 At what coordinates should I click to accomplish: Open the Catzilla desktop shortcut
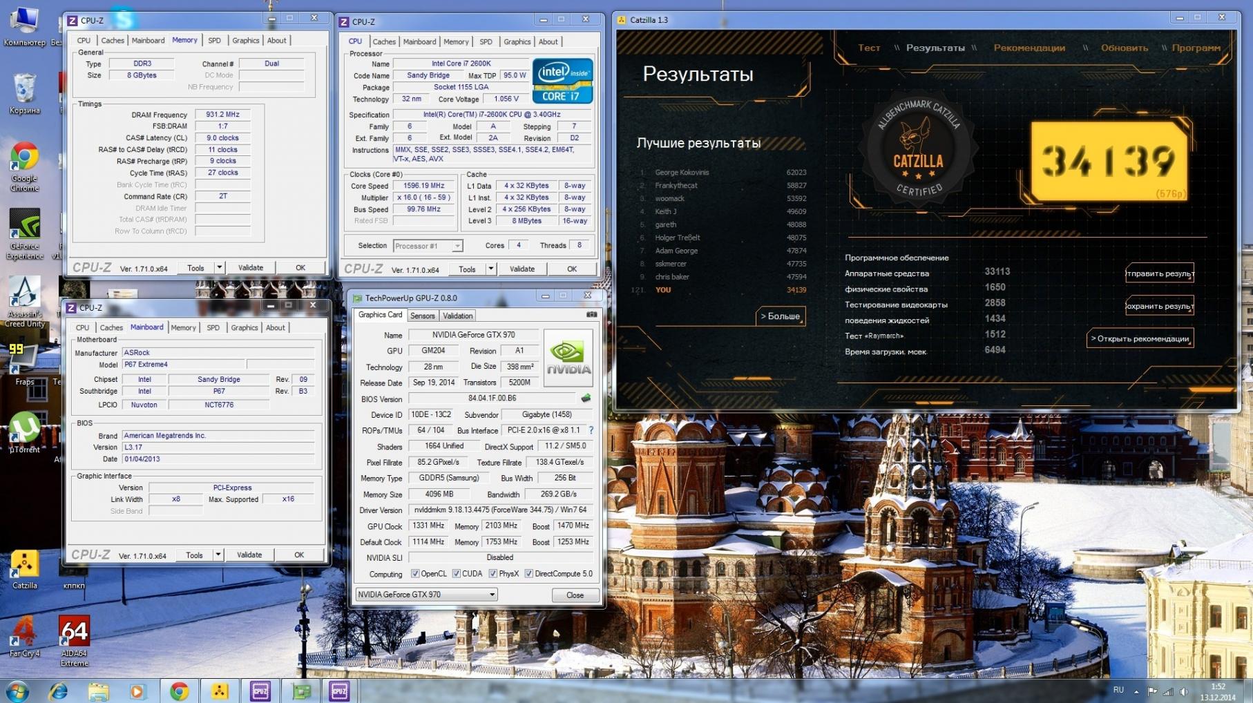25,570
